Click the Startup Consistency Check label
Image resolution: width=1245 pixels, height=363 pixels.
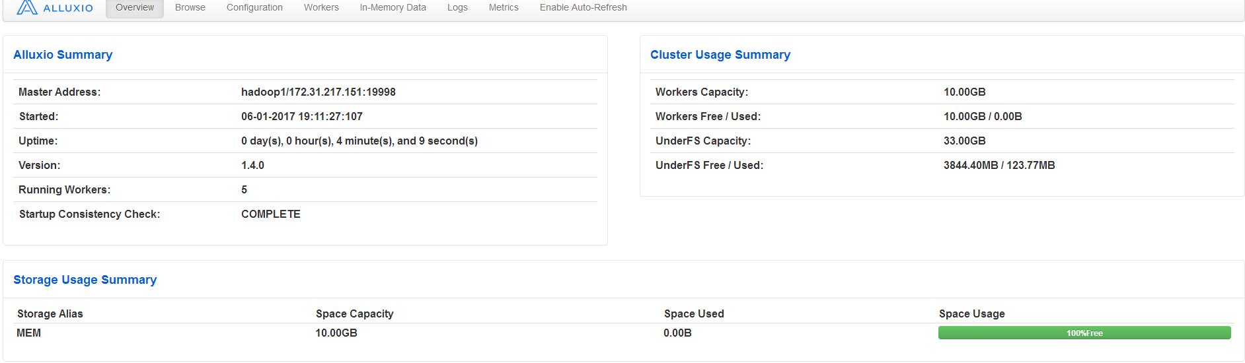click(x=89, y=214)
